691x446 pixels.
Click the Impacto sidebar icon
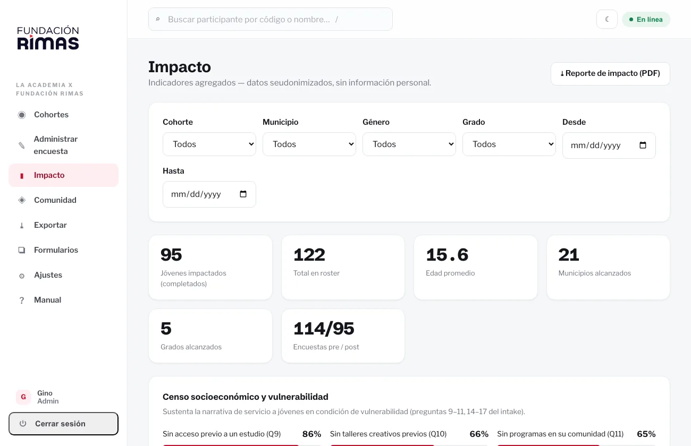coord(22,175)
